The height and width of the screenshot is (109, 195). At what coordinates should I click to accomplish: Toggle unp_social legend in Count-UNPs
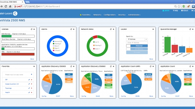point(148,74)
